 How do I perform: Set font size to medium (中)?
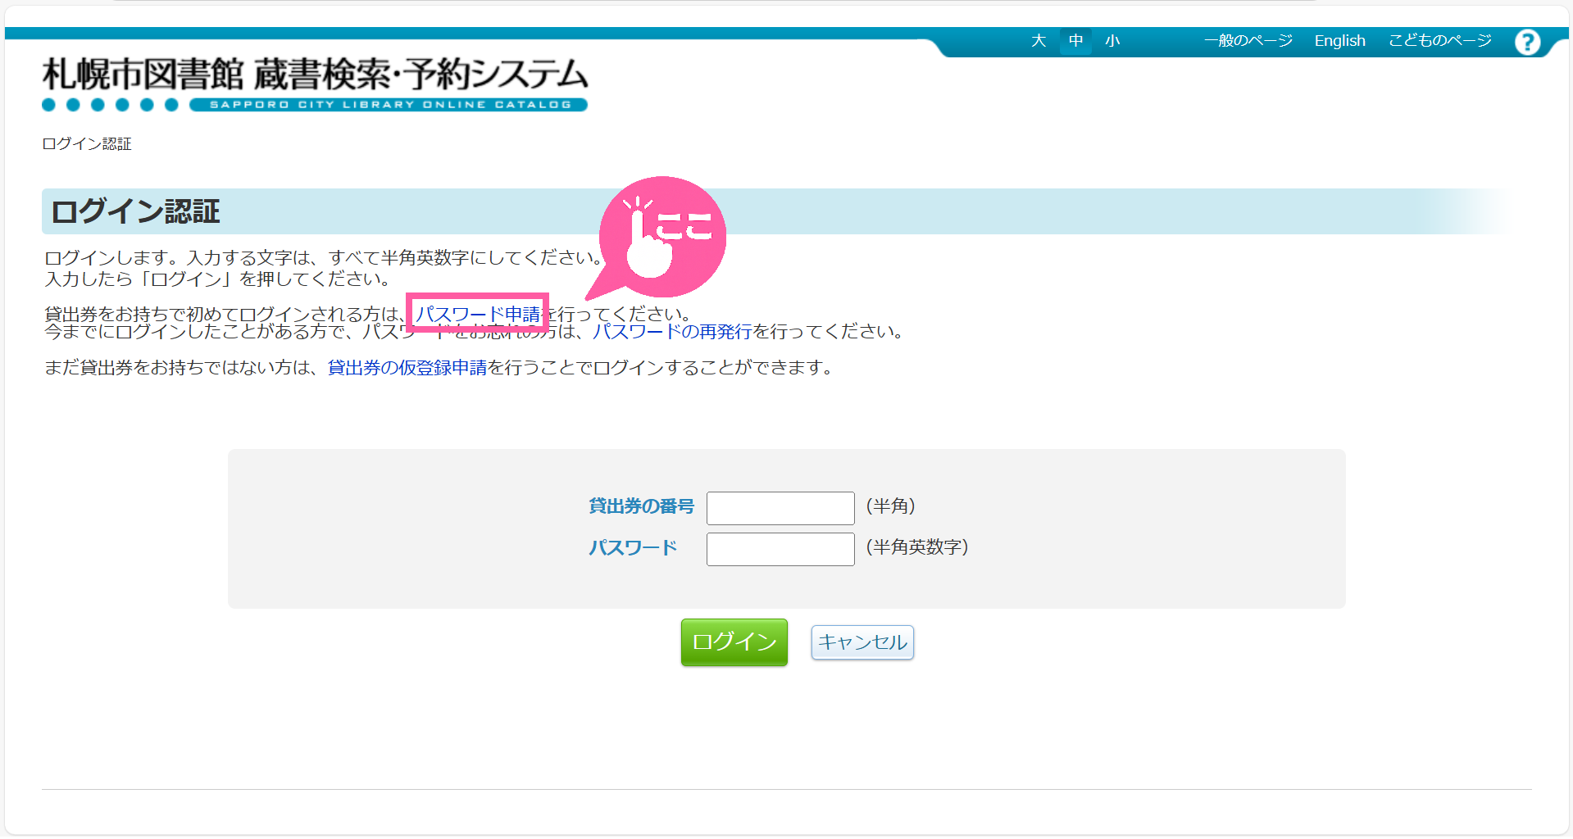click(1075, 41)
